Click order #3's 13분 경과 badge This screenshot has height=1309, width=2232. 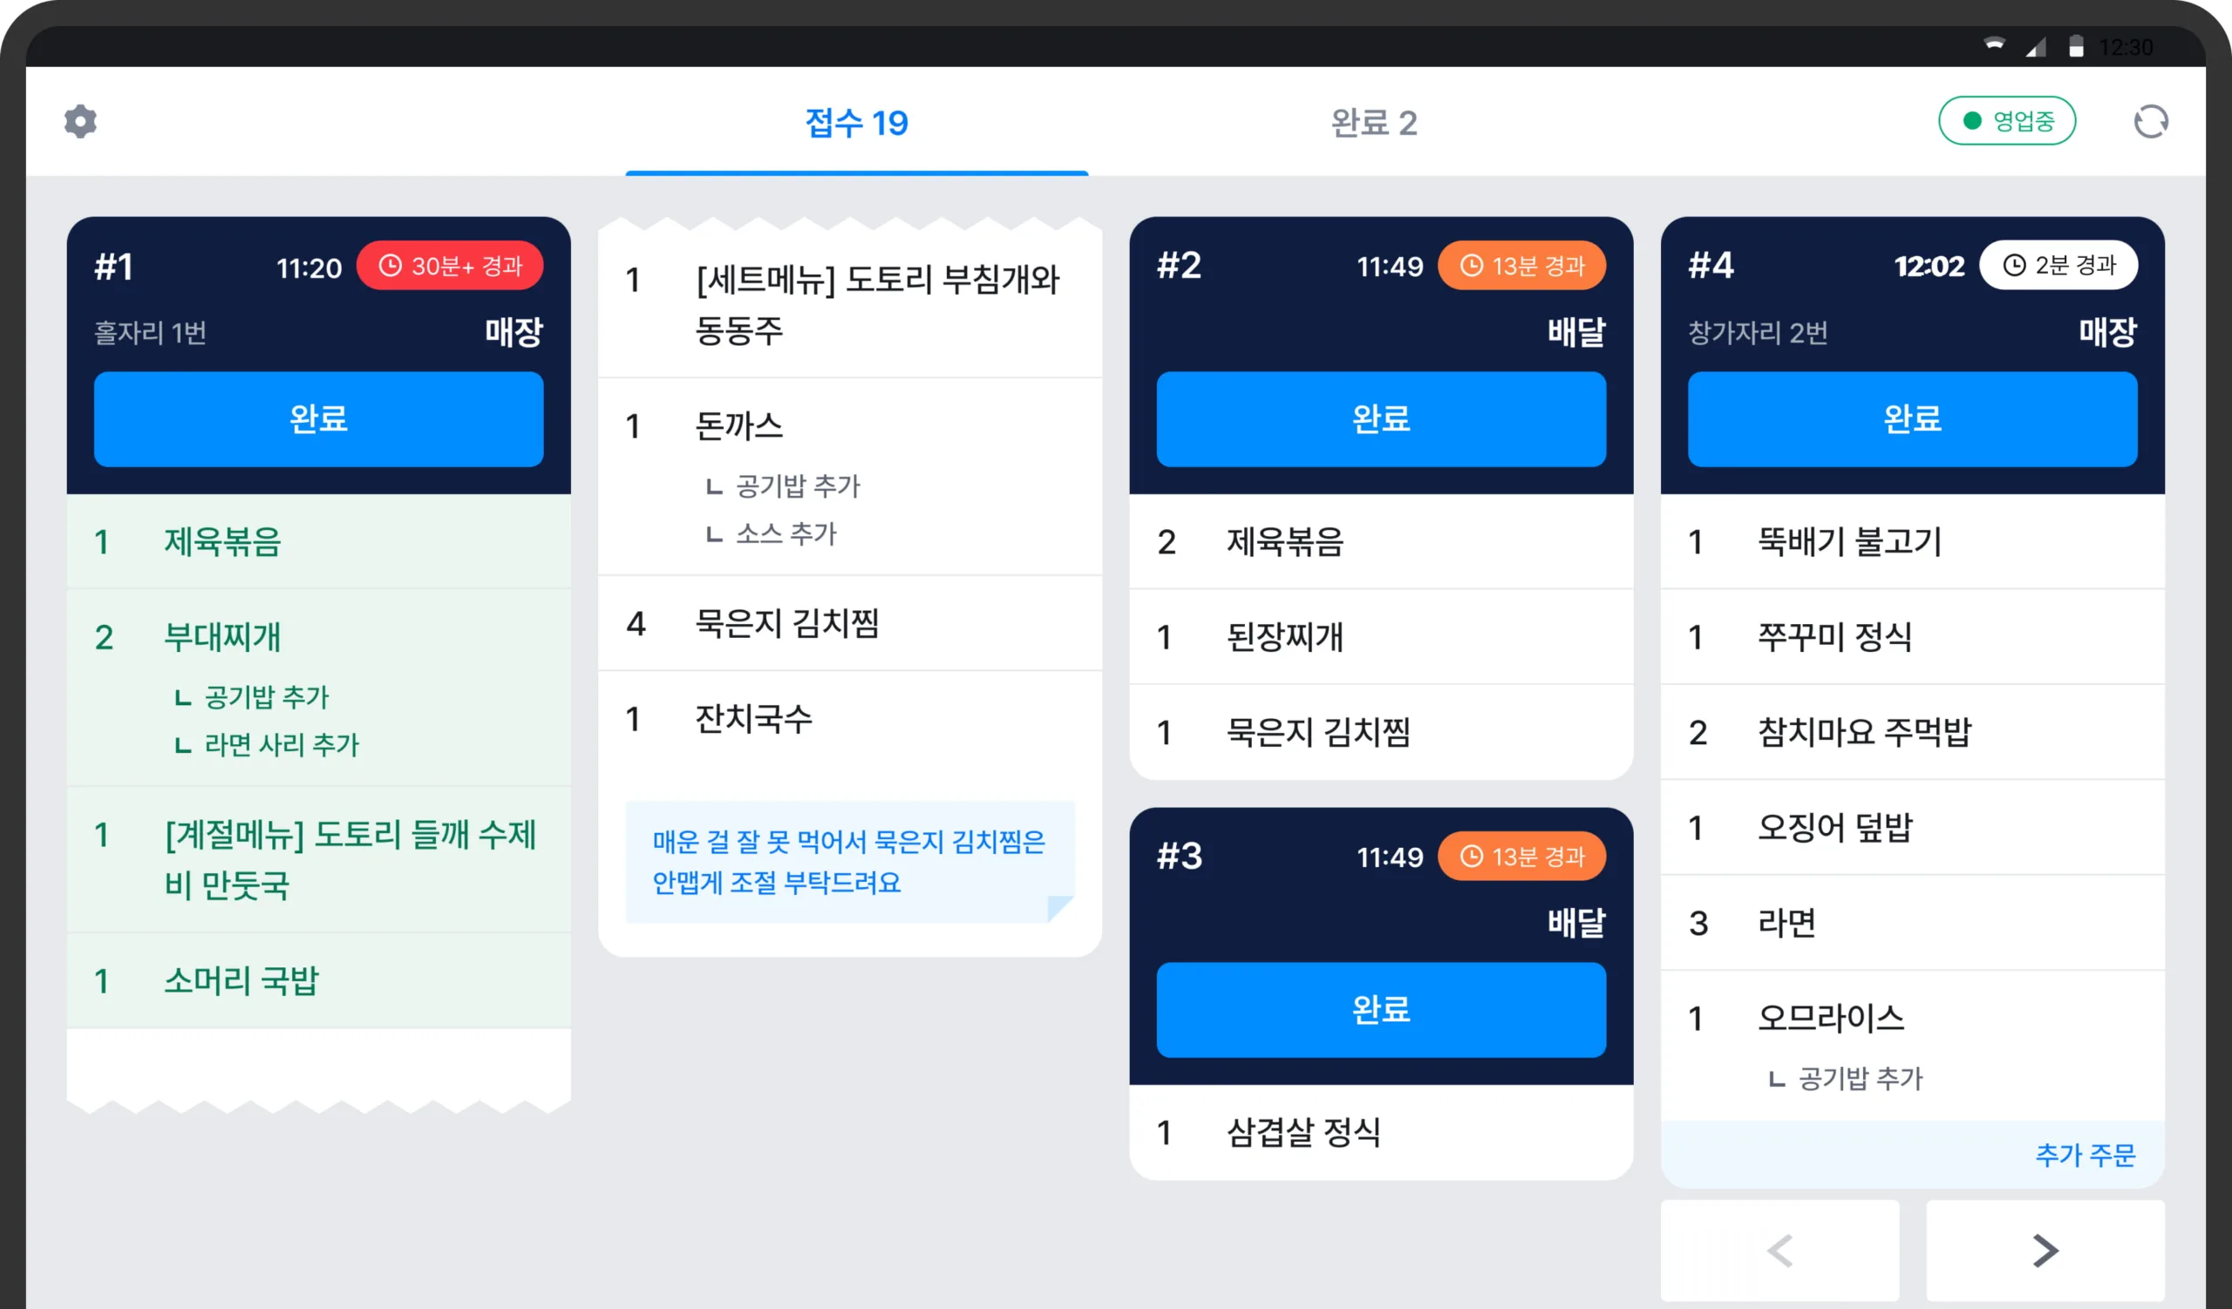1521,856
